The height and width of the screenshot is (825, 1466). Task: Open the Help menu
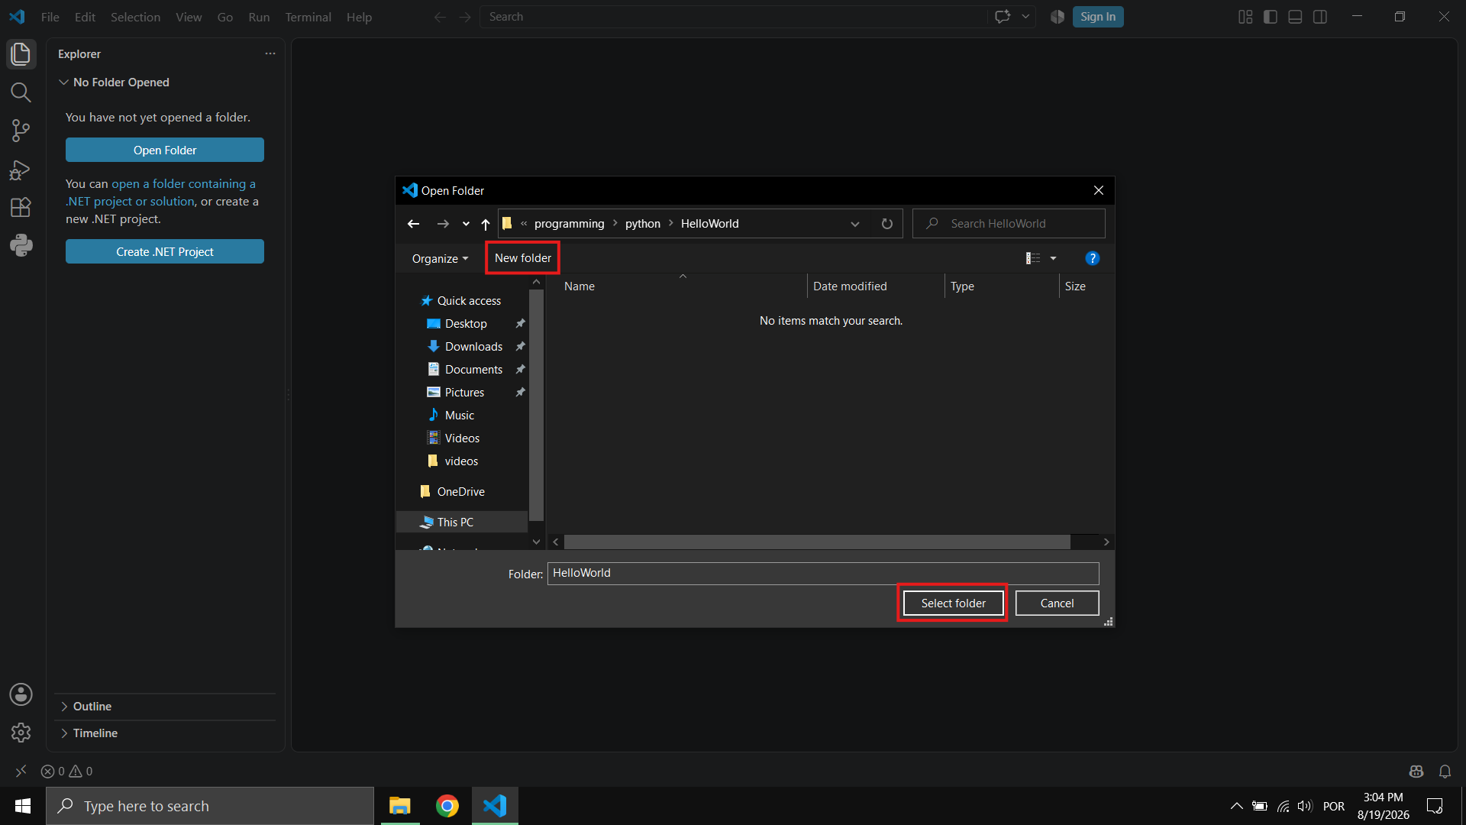(359, 17)
